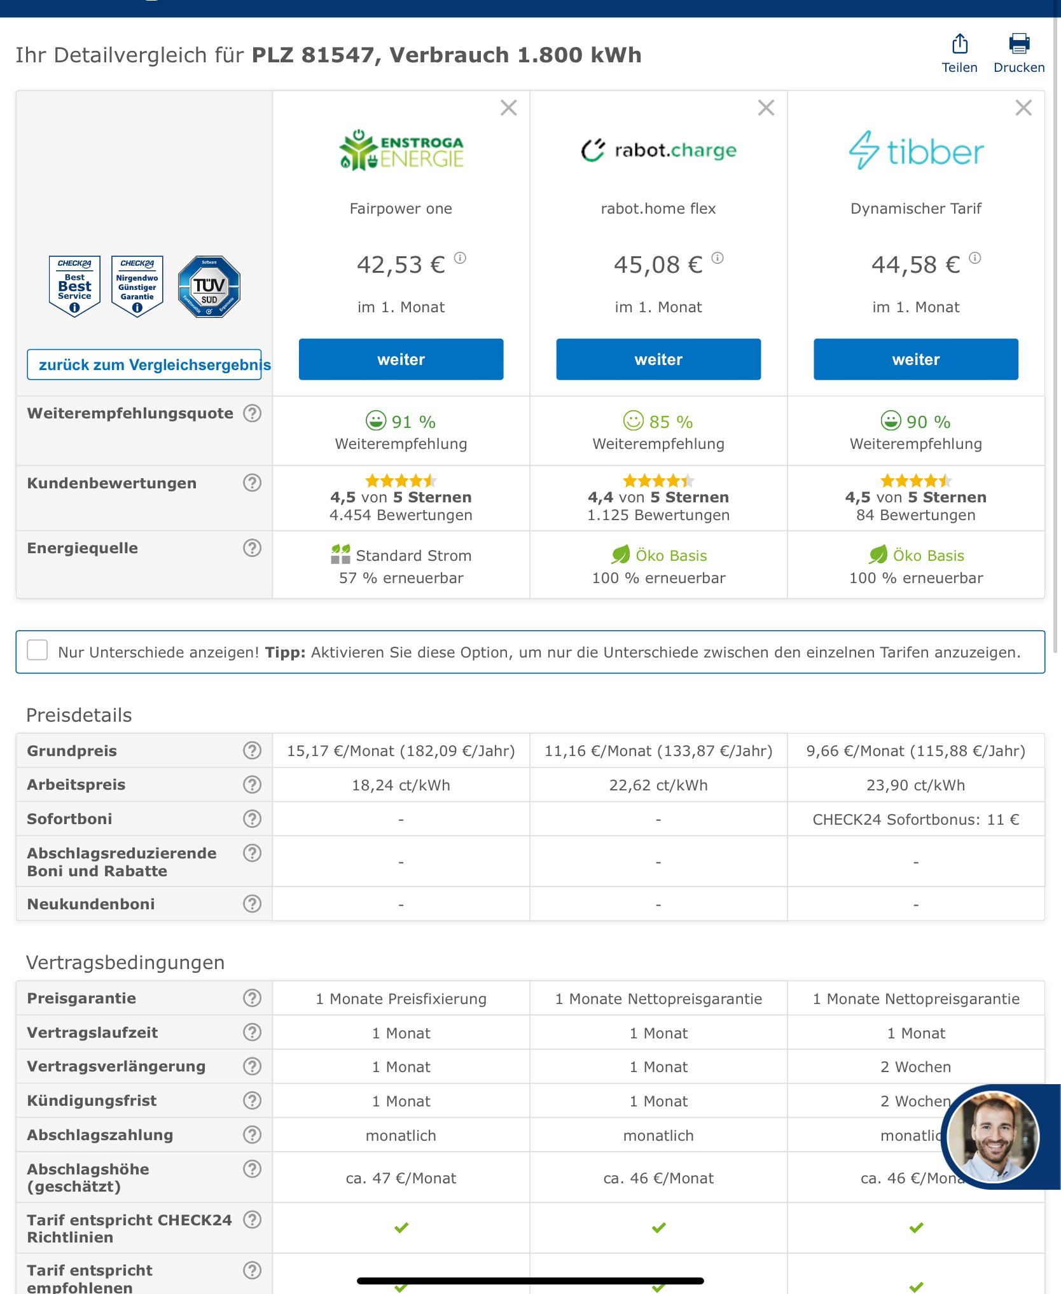Open the Nirgendwo Günstiger Garantie badge

137,286
